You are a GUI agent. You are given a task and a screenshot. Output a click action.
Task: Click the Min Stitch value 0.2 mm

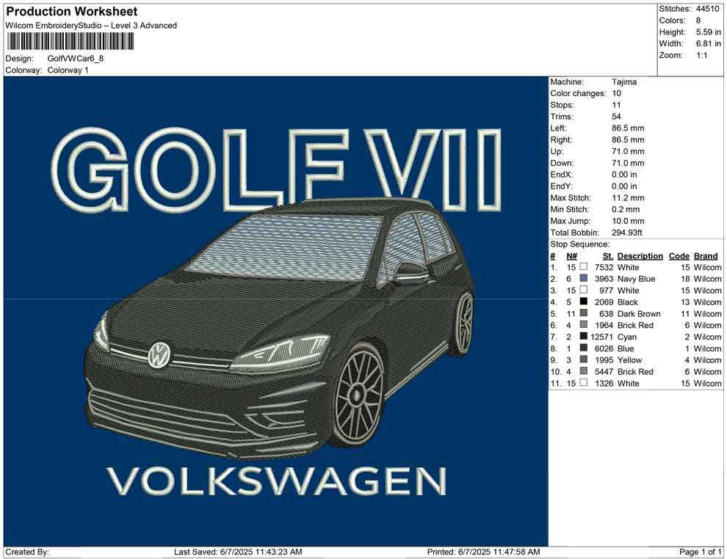(626, 209)
